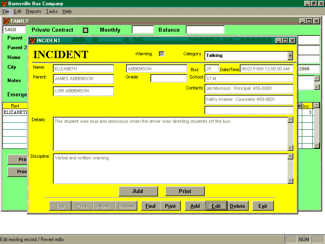325x244 pixels.
Task: Click the Discipline text area
Action: pos(170,169)
